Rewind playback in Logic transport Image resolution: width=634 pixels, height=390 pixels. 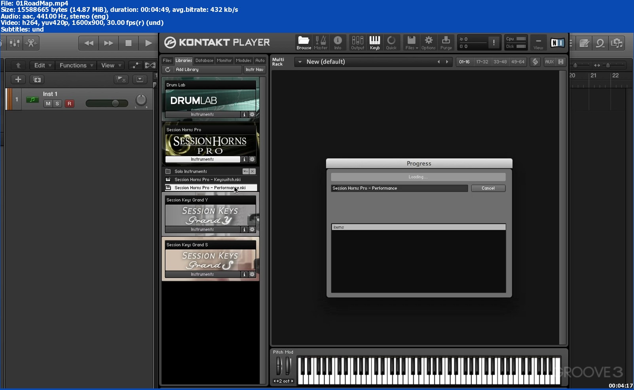coord(89,43)
